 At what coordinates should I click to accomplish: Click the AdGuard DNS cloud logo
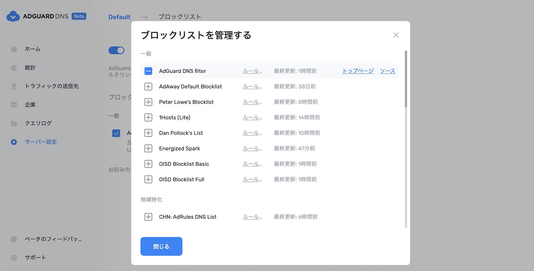pos(13,16)
